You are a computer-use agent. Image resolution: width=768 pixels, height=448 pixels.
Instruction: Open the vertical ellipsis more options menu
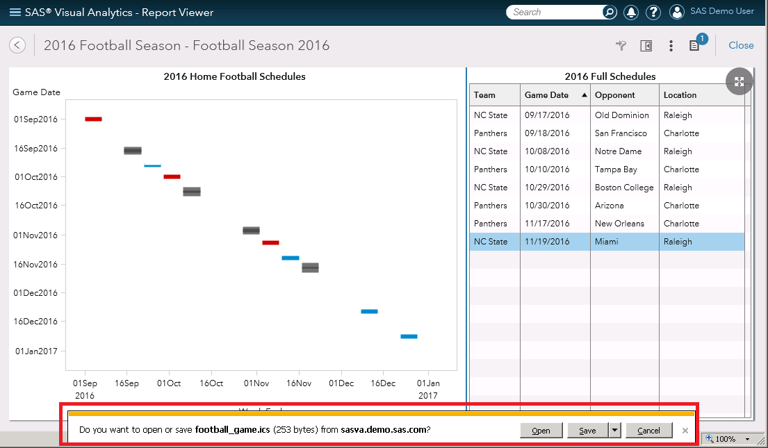click(671, 46)
